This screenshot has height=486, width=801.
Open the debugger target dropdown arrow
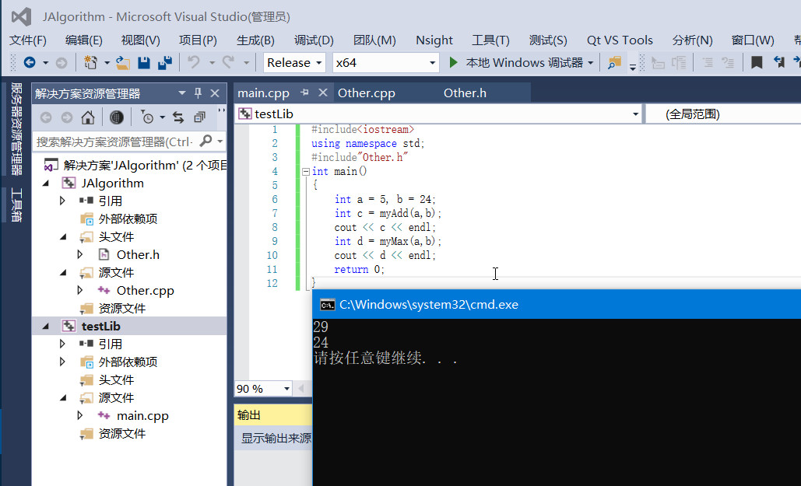591,63
